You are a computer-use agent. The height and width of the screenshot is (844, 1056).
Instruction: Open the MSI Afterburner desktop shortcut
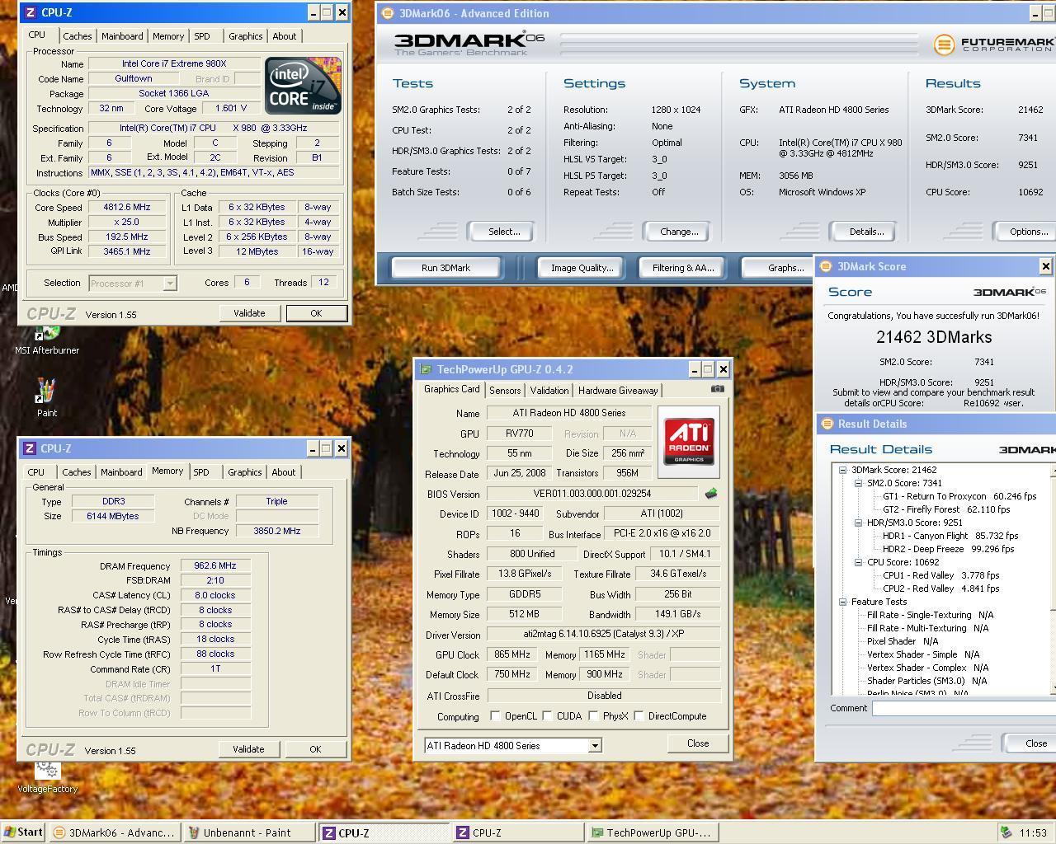pos(47,338)
